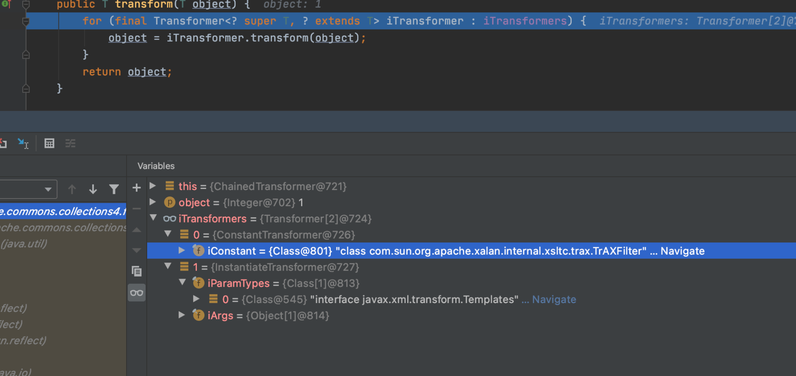796x376 pixels.
Task: Open Evaluate Expression table icon
Action: [x=49, y=144]
